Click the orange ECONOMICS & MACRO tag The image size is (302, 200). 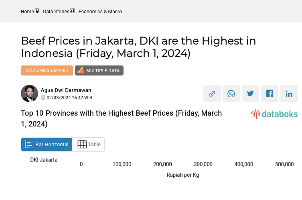(47, 71)
